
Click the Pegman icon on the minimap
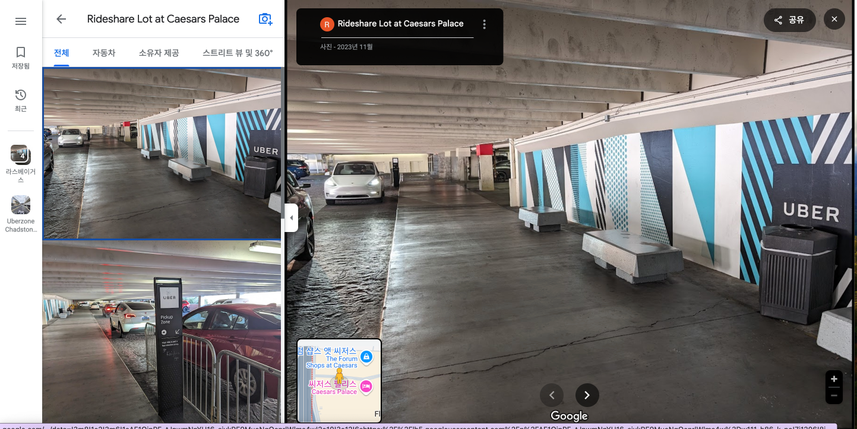(340, 374)
